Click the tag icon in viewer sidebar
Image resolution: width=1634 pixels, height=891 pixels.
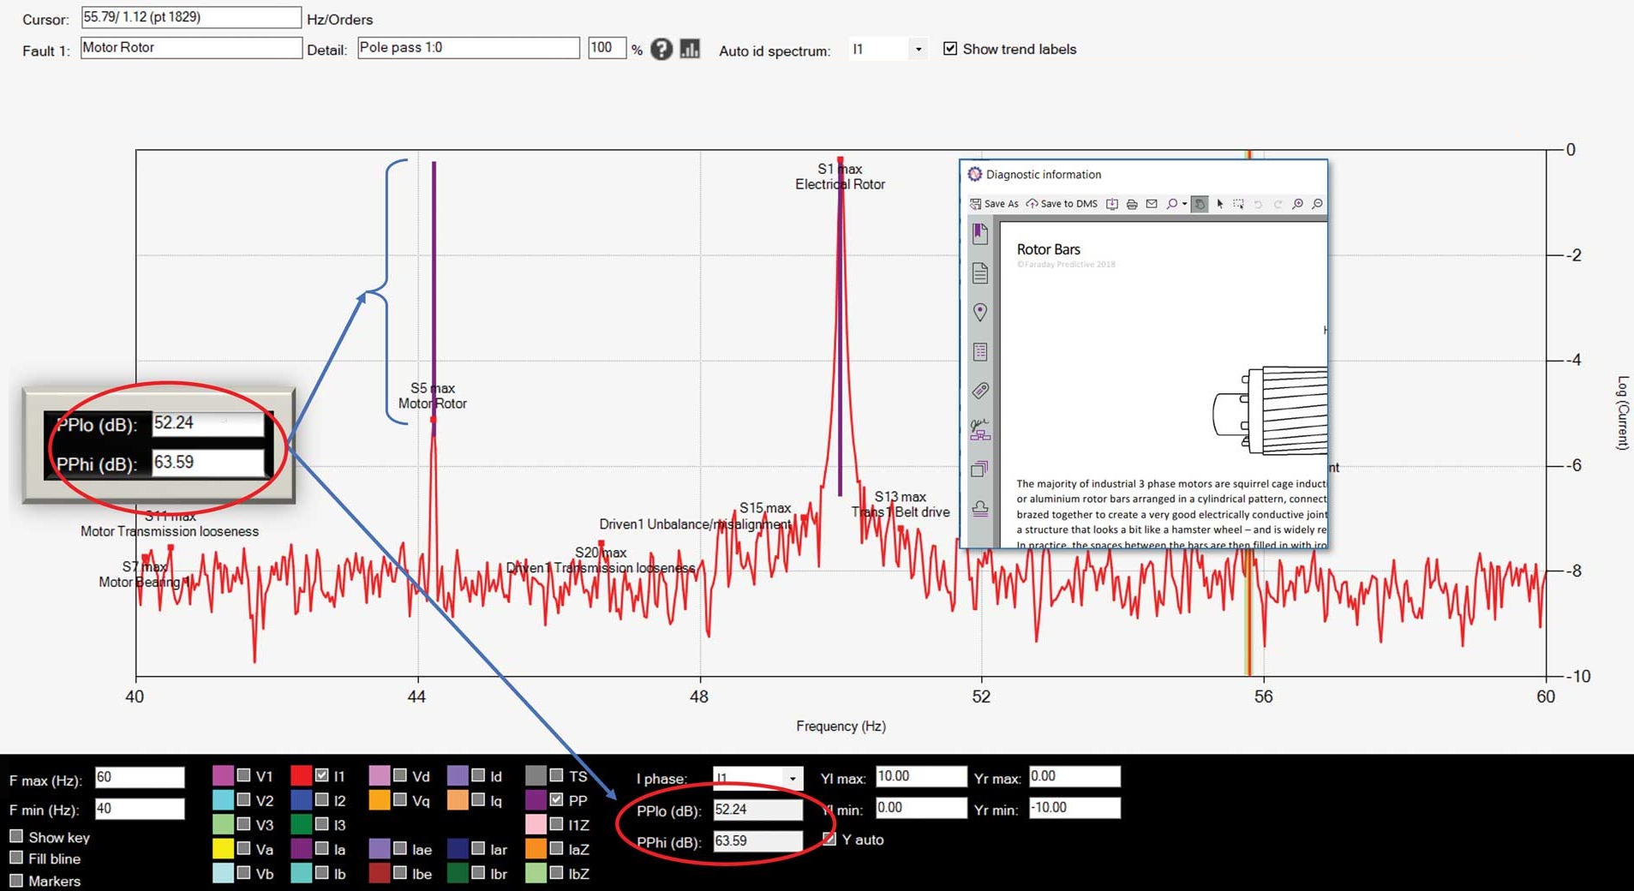[980, 391]
